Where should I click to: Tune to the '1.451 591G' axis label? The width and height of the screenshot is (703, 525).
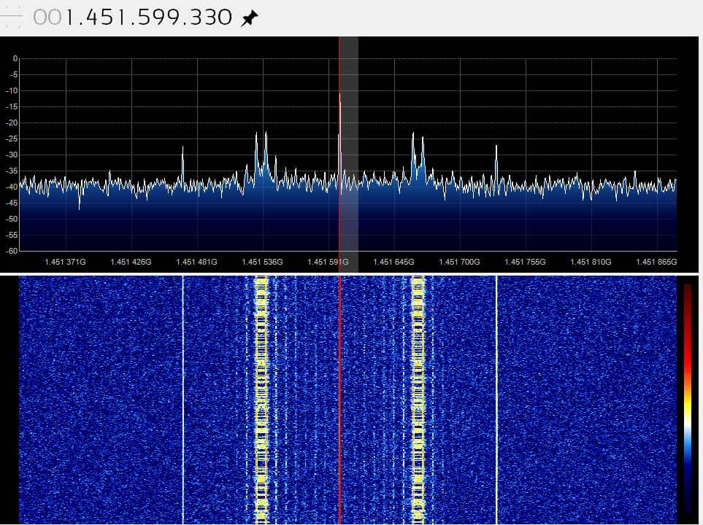pos(329,262)
